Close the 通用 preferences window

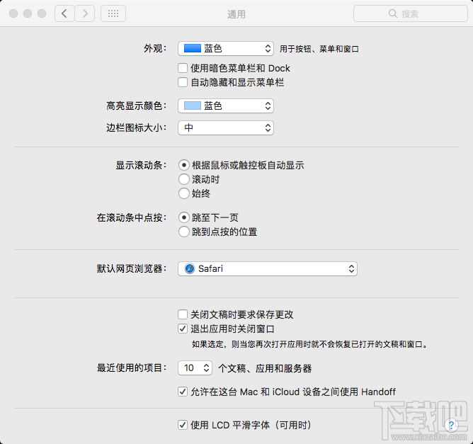click(x=13, y=13)
